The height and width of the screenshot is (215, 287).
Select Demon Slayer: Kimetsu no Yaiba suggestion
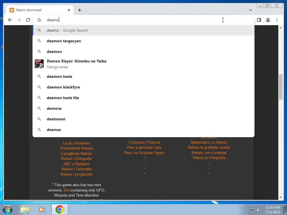tap(143, 64)
